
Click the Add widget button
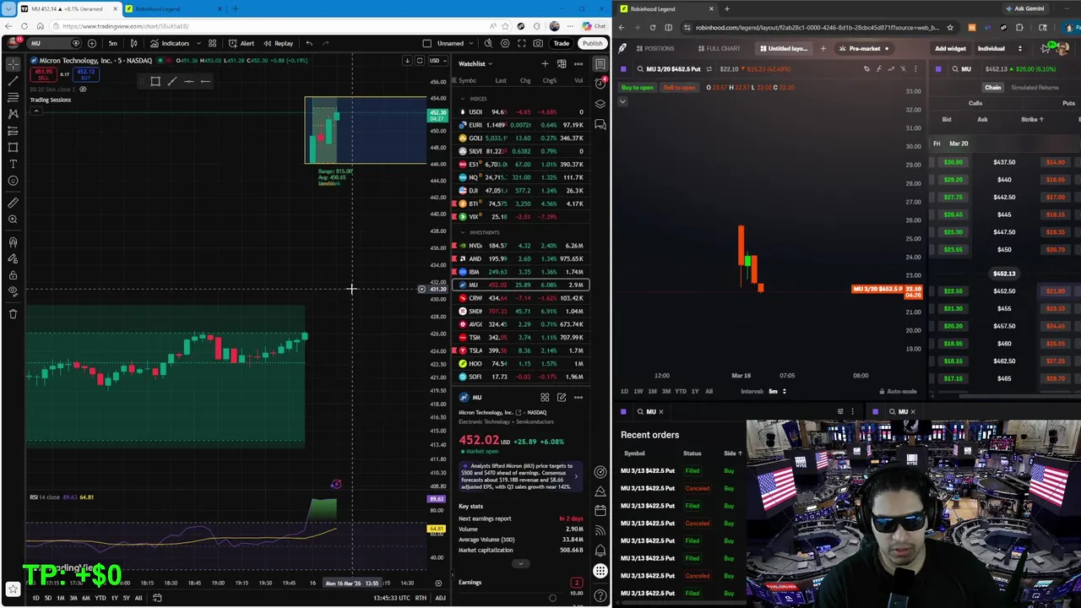(950, 49)
